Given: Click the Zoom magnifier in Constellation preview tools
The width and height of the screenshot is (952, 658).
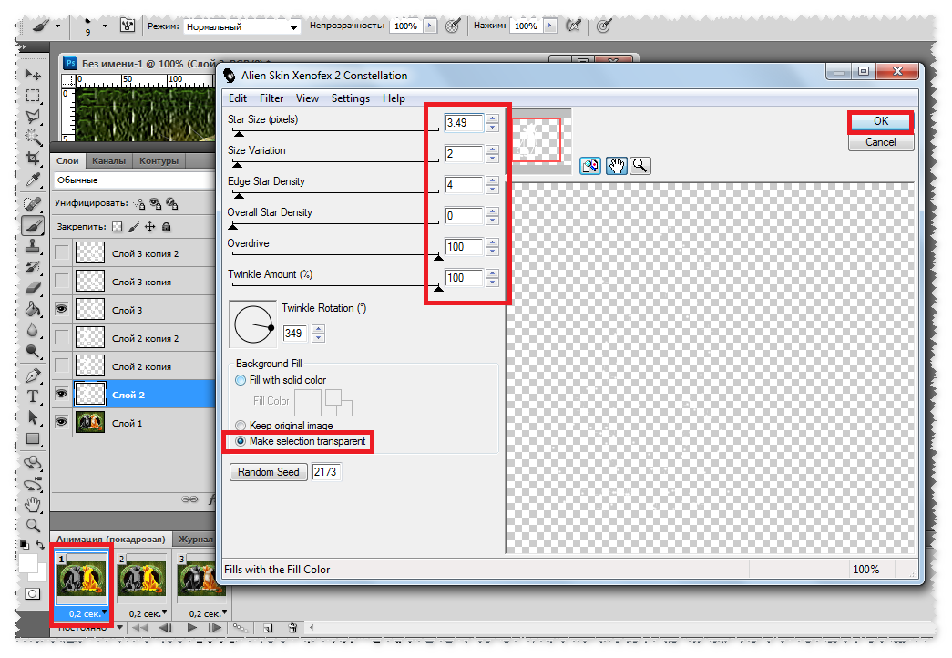Looking at the screenshot, I should coord(640,165).
